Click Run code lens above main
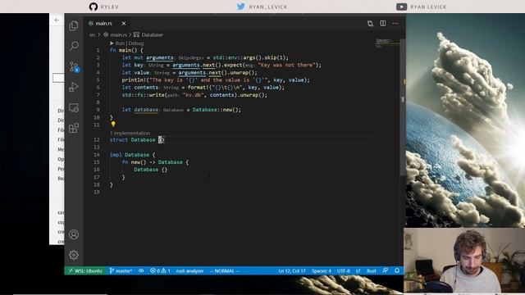Viewport: 525px width, 295px height. pyautogui.click(x=120, y=43)
